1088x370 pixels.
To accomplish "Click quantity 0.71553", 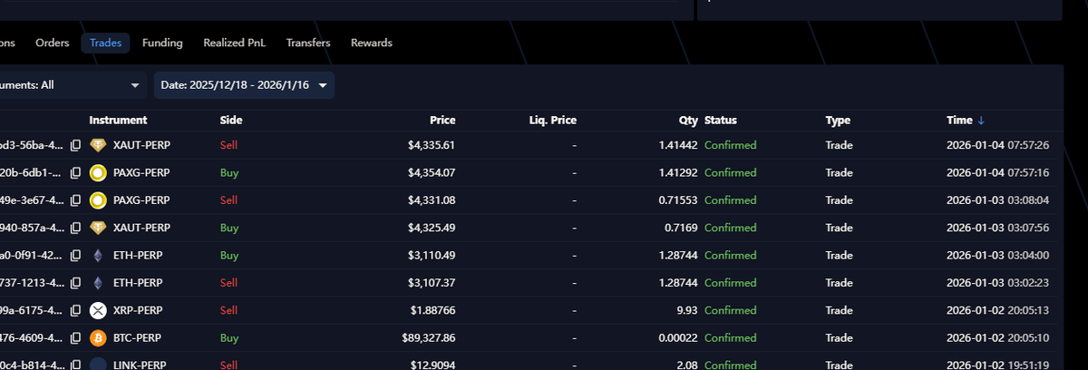I will (678, 200).
